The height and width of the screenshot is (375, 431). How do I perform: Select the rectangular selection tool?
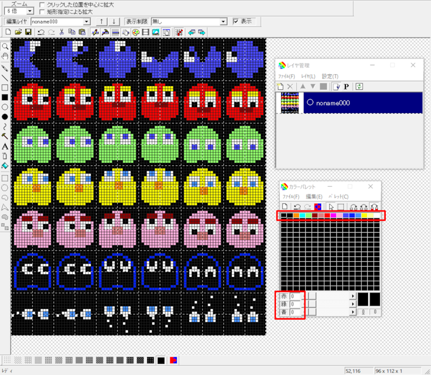(5, 178)
